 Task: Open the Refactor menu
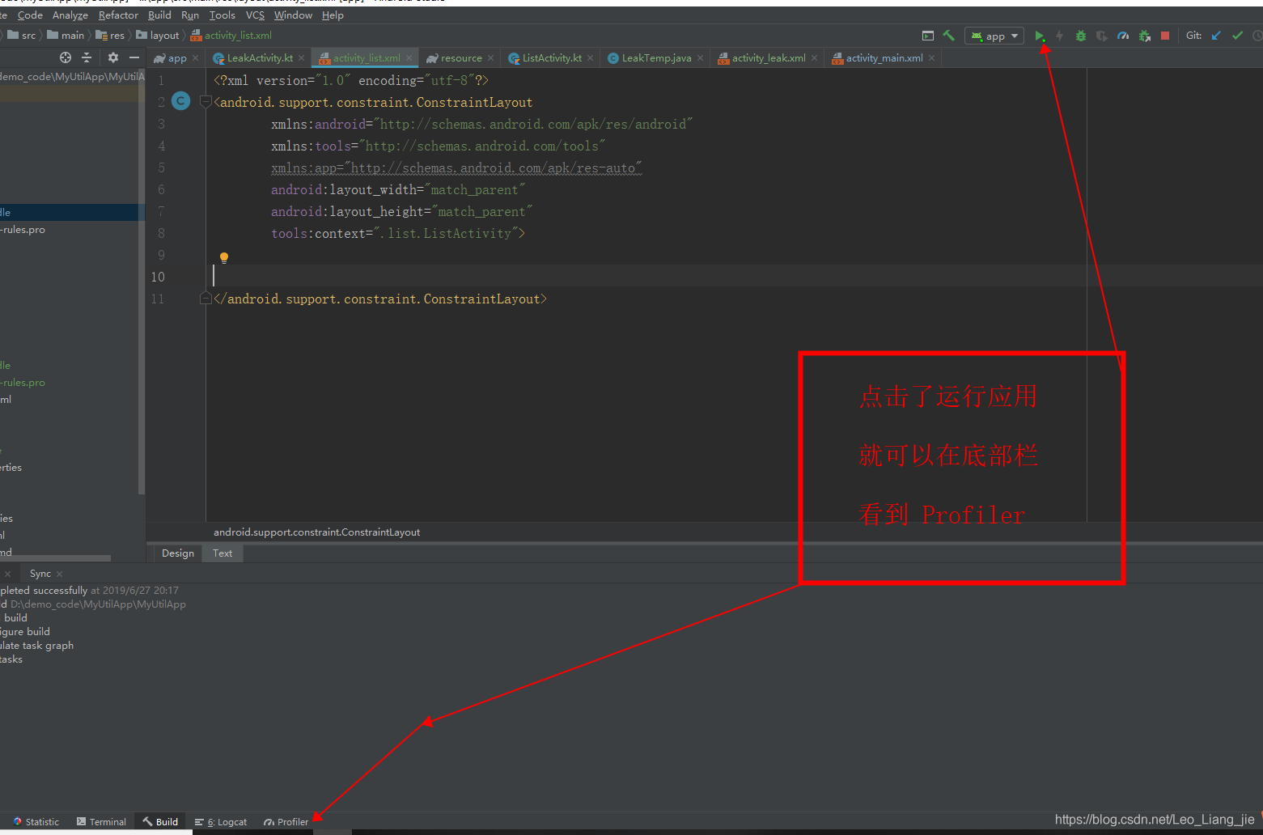tap(118, 15)
